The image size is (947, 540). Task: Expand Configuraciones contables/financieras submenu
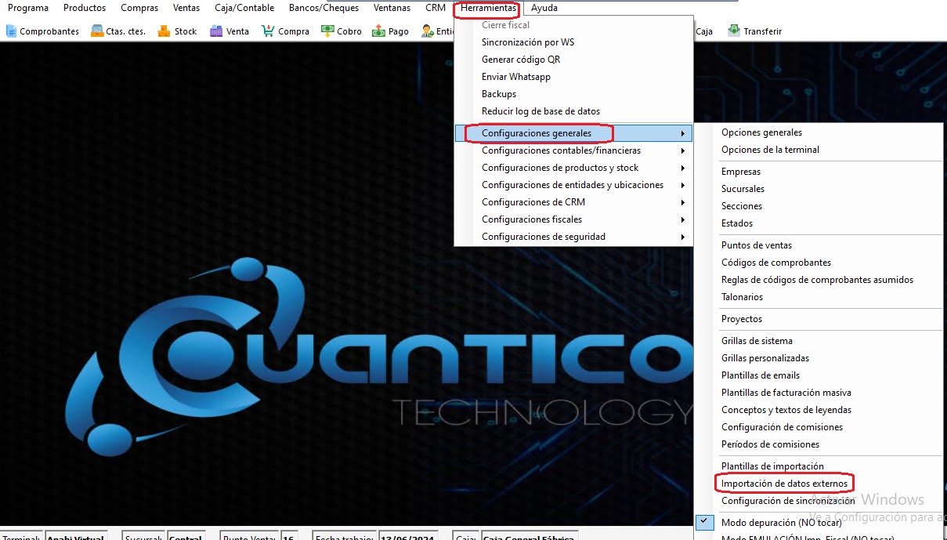561,150
